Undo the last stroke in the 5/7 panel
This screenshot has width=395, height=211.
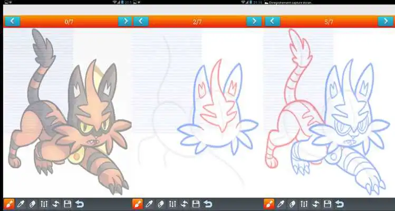[339, 204]
